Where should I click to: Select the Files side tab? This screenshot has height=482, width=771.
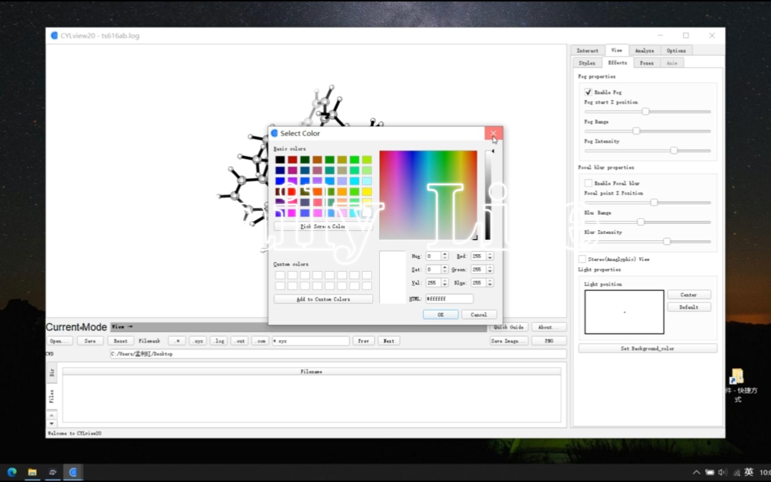pos(52,396)
